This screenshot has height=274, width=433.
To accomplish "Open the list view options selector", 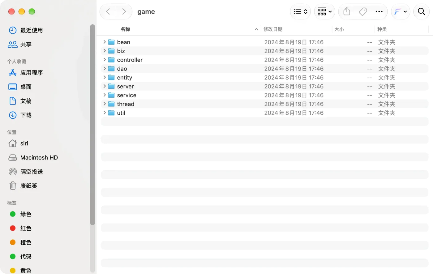I will [300, 12].
